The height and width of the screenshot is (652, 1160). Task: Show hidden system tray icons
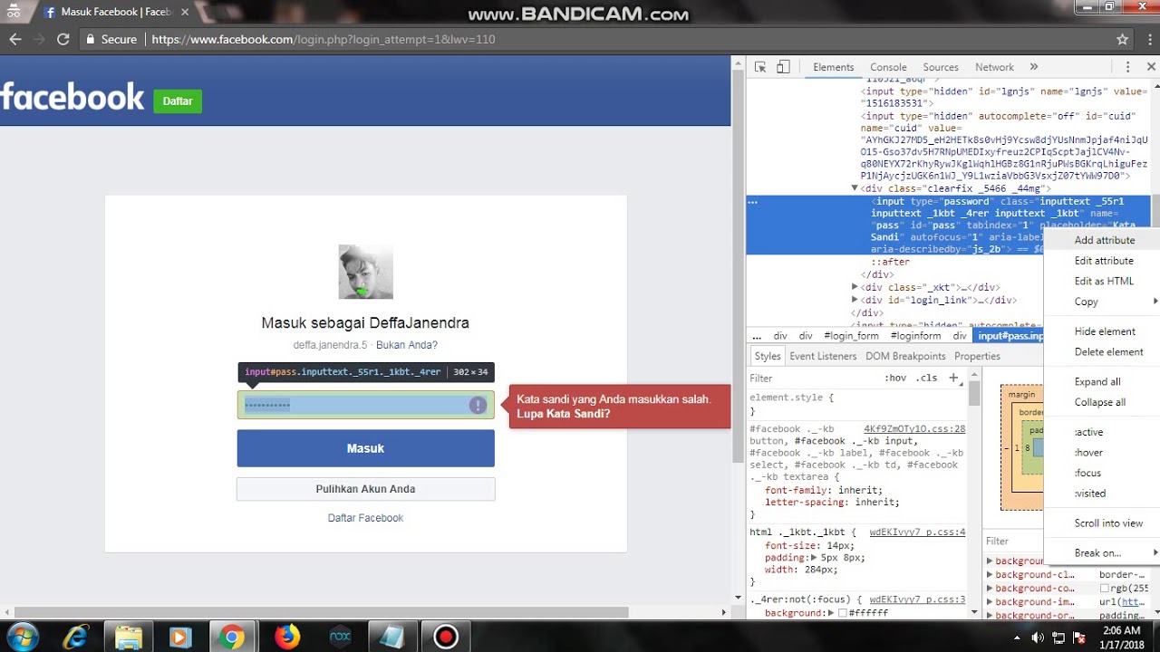tap(1019, 638)
